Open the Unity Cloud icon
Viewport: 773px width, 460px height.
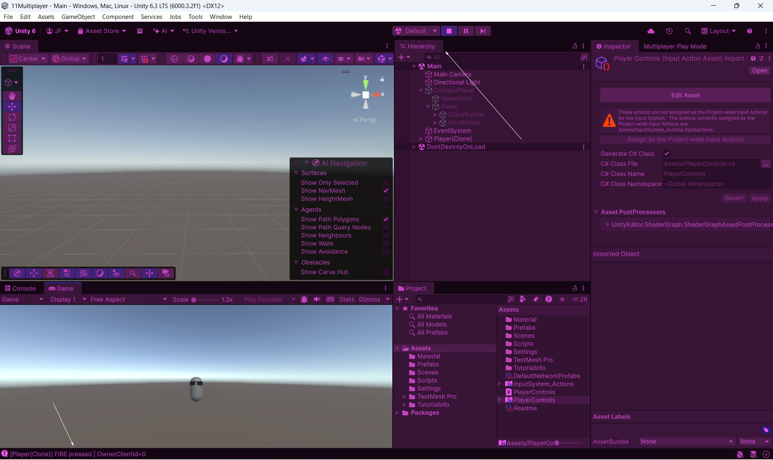click(651, 31)
